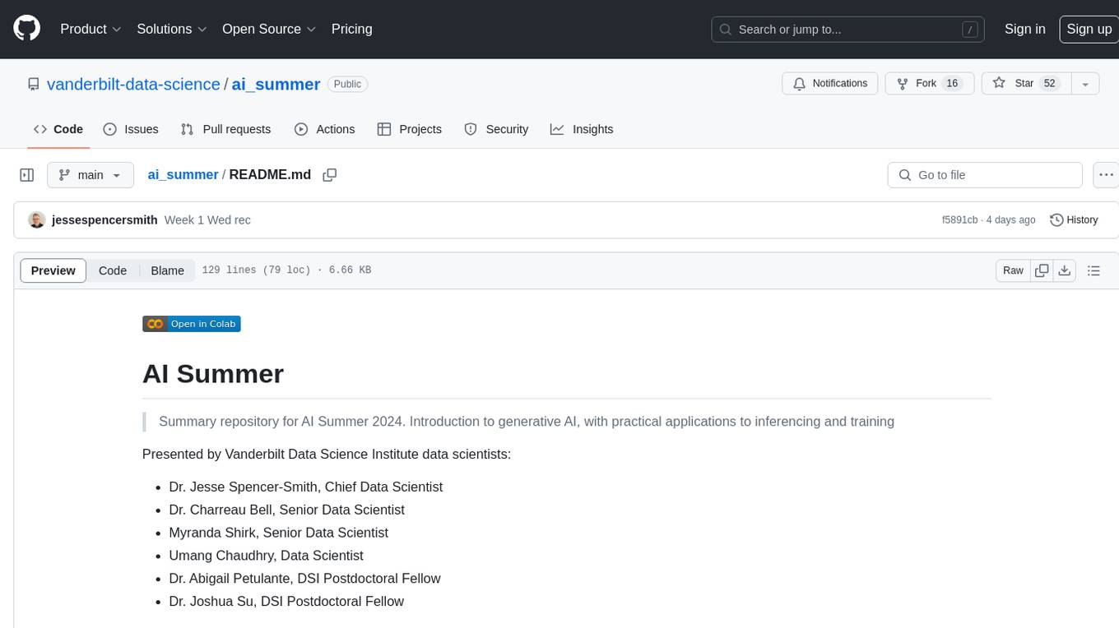Click the star count 52
The height and width of the screenshot is (628, 1119).
click(x=1049, y=83)
